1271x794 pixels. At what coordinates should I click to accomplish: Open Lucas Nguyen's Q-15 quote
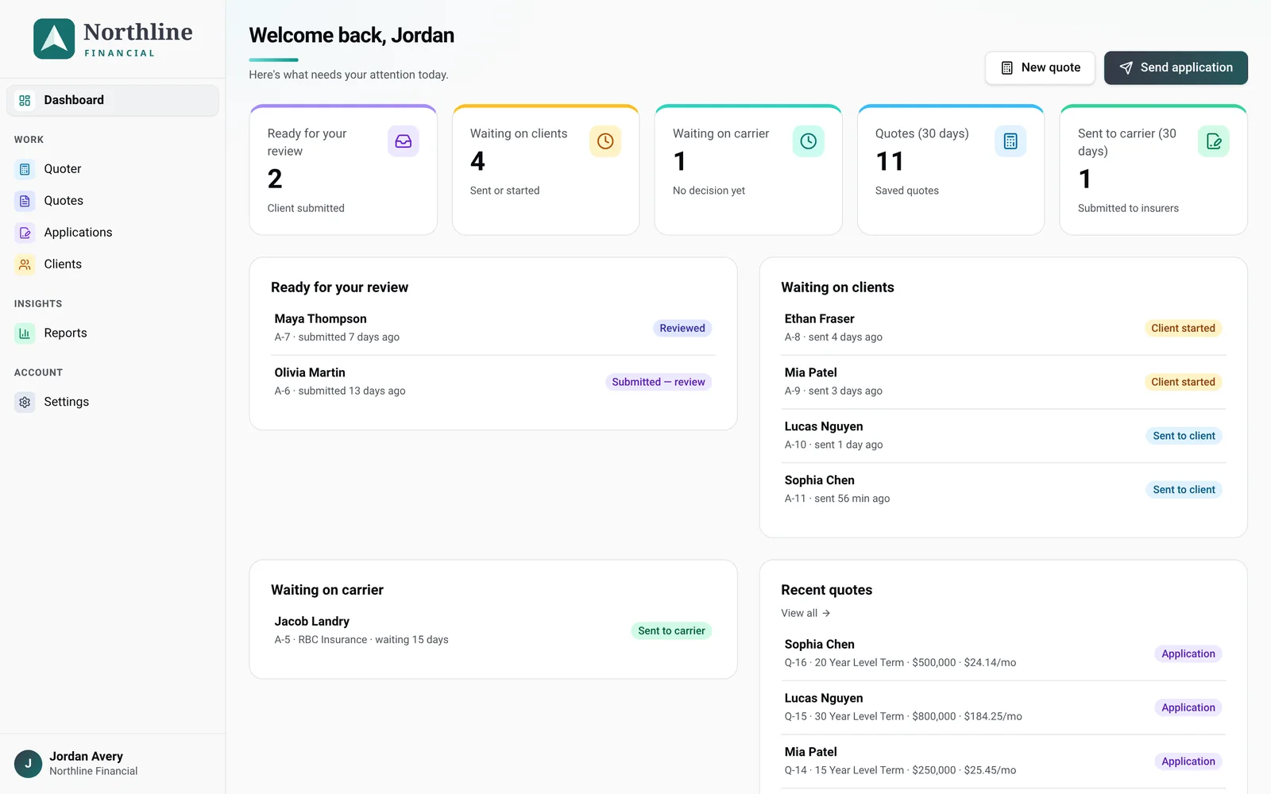click(x=1003, y=707)
